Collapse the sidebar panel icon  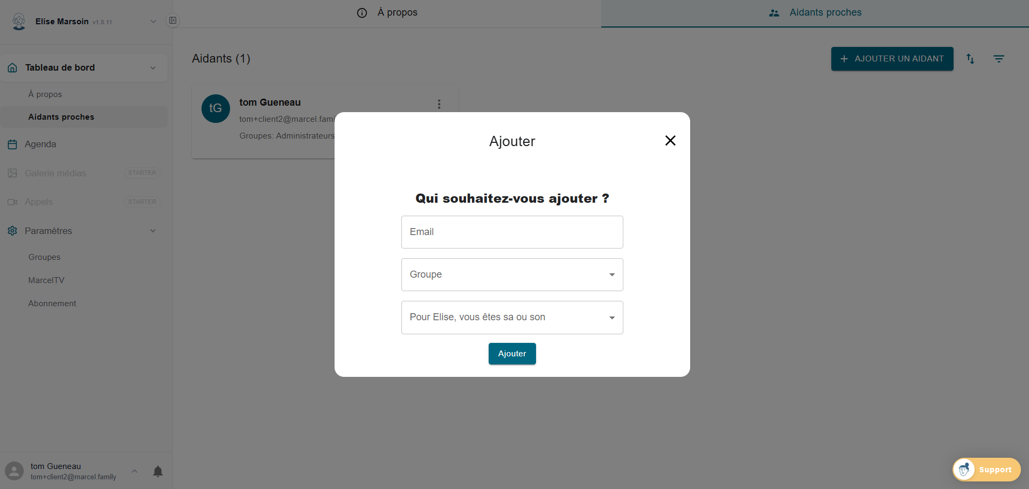point(173,20)
